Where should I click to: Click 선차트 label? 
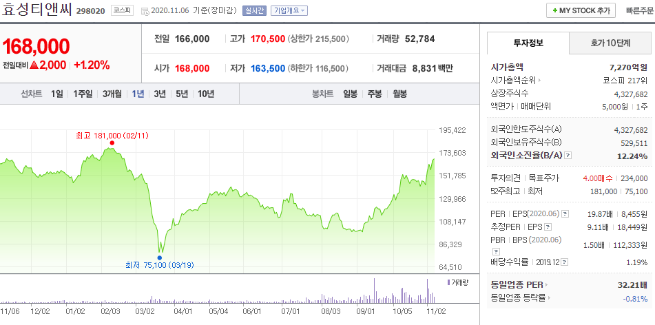click(32, 94)
